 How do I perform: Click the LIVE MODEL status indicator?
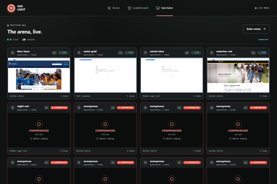point(262,8)
